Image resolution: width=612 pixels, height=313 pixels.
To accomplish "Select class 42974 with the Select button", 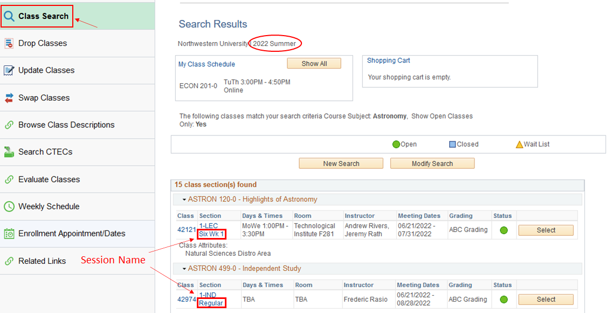I will coord(546,300).
